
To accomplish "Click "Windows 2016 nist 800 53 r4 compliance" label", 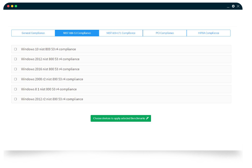I will [x=50, y=69].
